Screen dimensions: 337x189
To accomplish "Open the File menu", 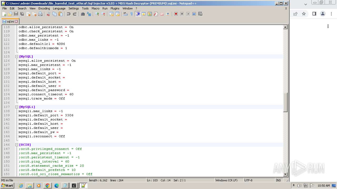I will [4, 8].
